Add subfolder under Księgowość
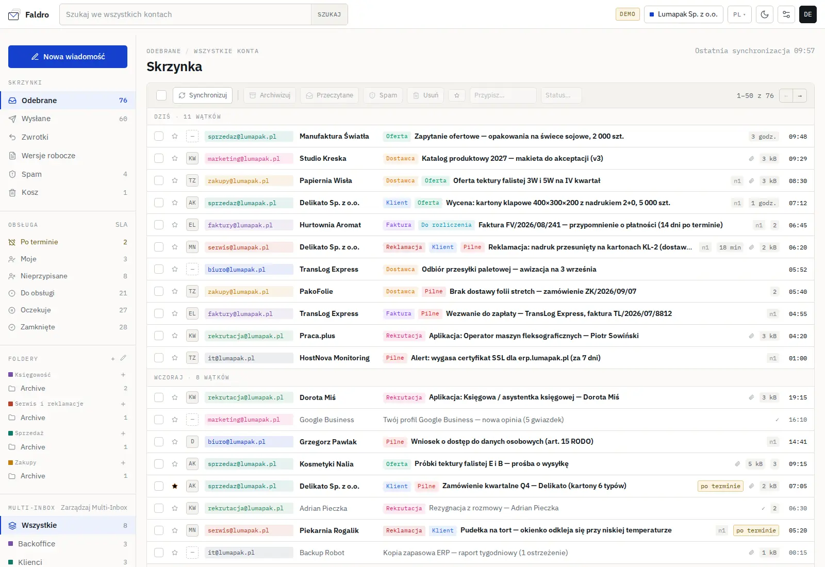Image resolution: width=825 pixels, height=567 pixels. [x=123, y=375]
